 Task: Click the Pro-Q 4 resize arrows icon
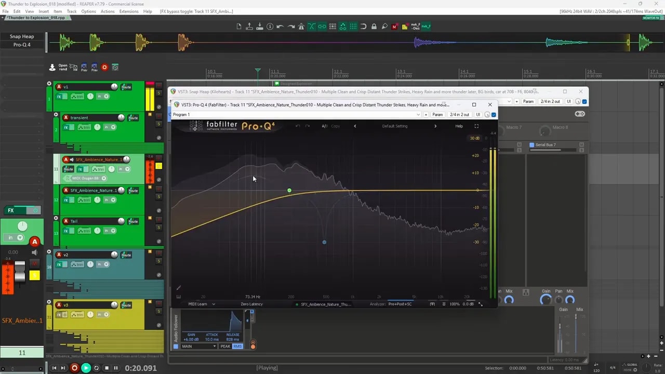click(x=480, y=304)
